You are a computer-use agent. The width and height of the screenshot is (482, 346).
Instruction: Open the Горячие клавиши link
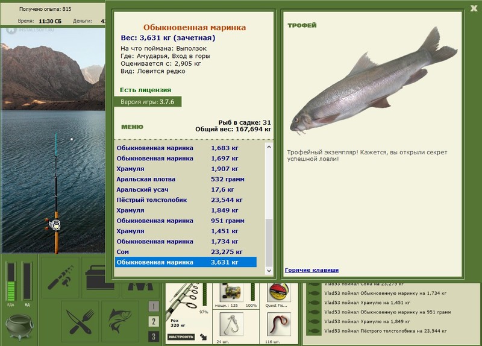tap(311, 270)
